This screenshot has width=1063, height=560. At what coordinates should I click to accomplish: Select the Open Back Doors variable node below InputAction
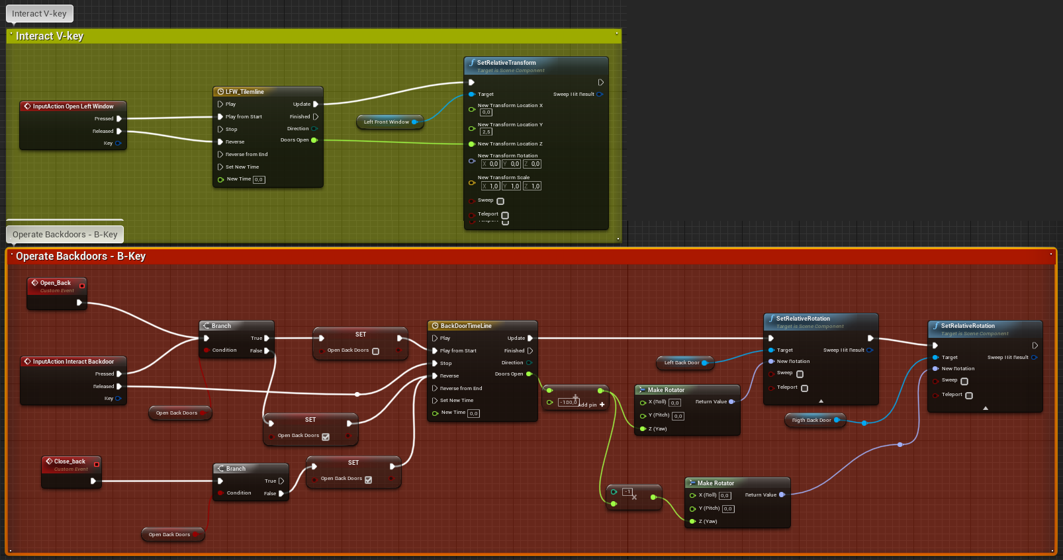click(x=179, y=413)
